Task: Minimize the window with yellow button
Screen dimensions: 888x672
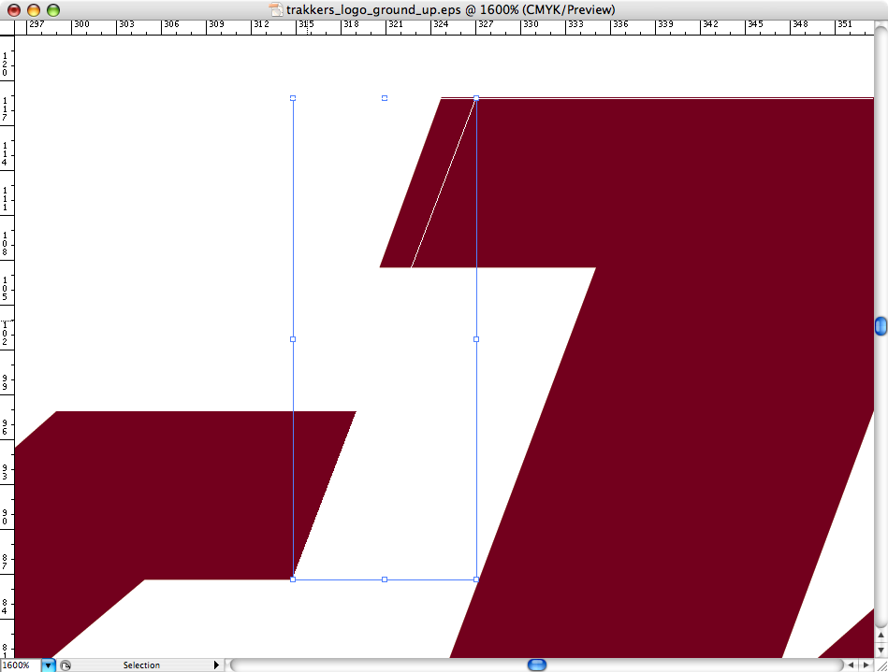Action: point(34,9)
